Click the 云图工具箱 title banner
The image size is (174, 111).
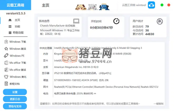16,5
